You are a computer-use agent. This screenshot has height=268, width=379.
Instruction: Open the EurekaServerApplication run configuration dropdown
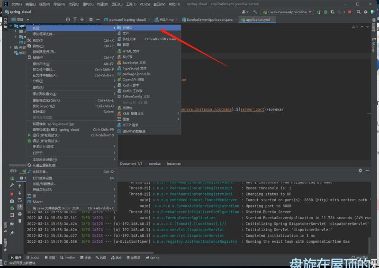(288, 12)
